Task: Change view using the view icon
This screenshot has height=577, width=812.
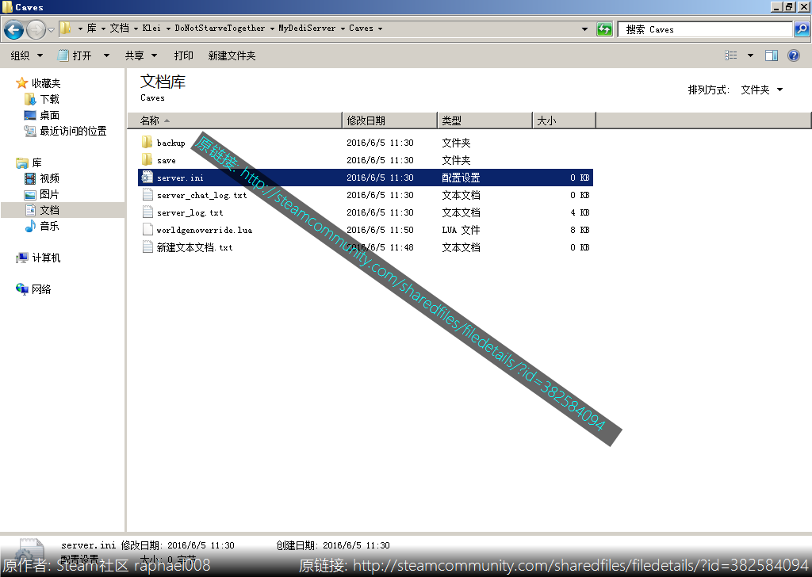Action: [x=730, y=55]
